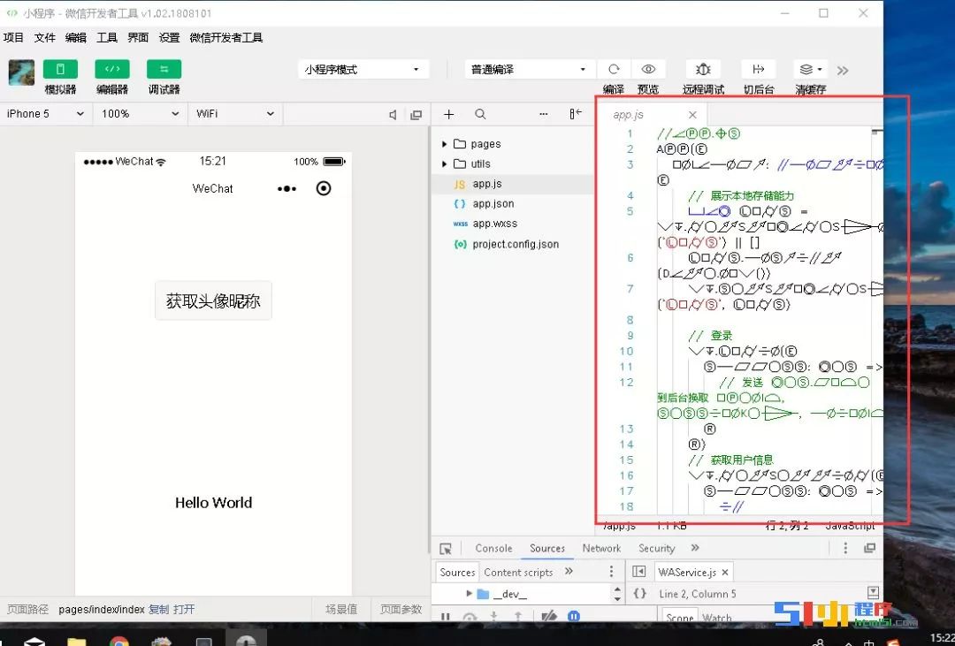Click the 编译 compile refresh icon

pos(614,70)
